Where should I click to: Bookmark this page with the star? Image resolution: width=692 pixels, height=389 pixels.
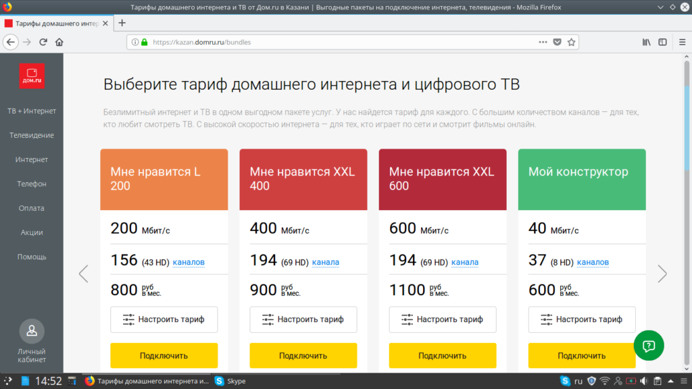[572, 43]
